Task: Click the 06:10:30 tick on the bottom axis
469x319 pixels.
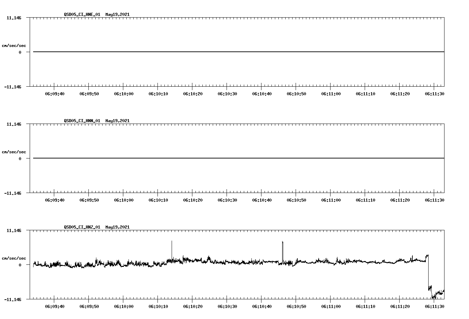Action: pos(227,306)
